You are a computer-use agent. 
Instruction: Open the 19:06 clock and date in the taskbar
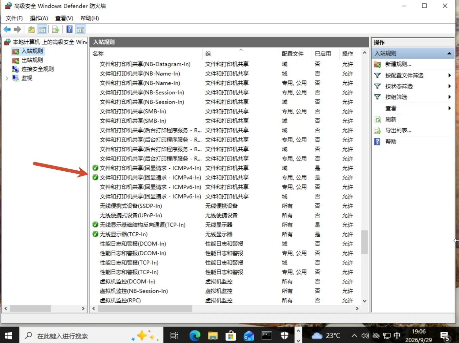419,336
